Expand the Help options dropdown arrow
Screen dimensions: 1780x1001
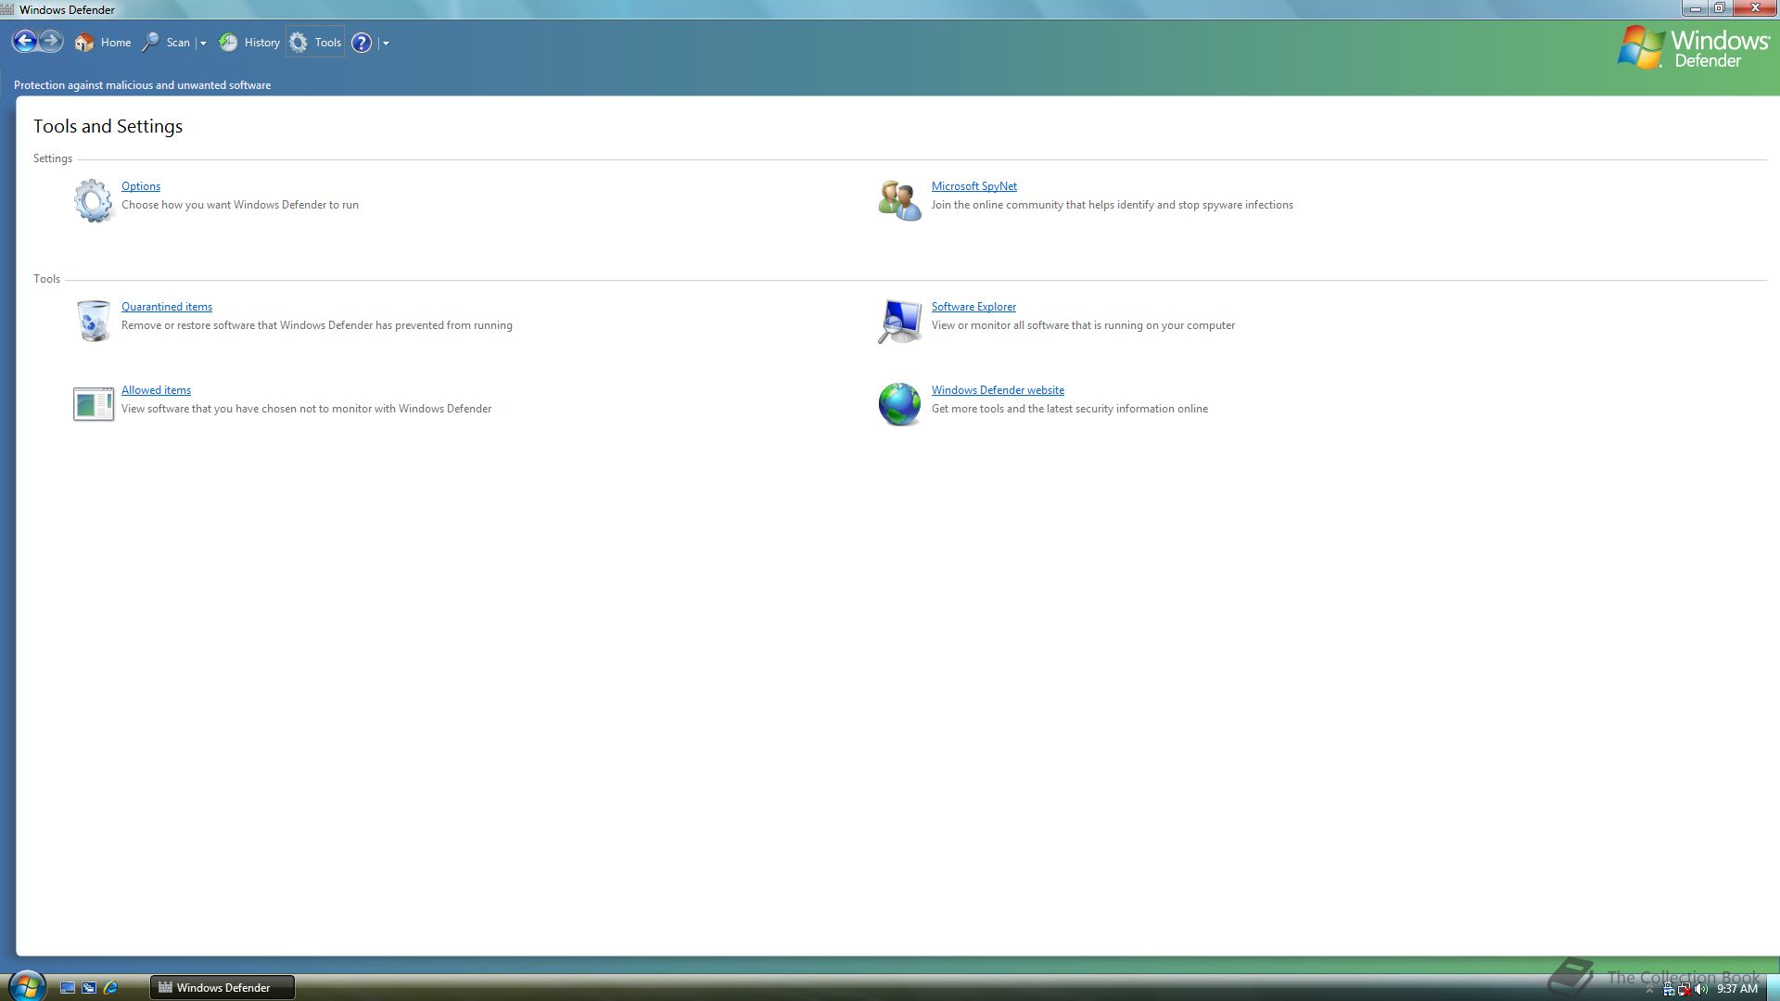point(386,43)
